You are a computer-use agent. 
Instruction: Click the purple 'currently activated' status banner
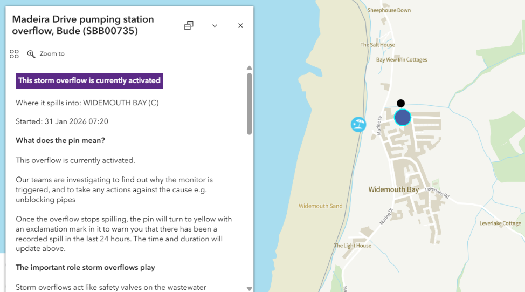point(89,81)
